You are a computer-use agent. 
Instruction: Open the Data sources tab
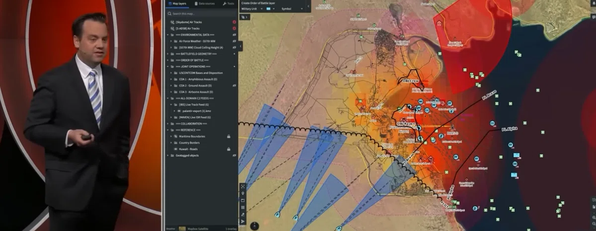205,3
